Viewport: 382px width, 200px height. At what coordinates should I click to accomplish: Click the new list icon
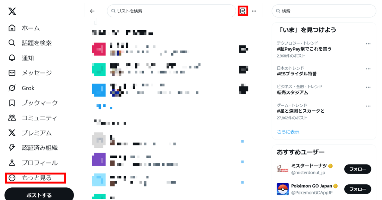[x=242, y=11]
